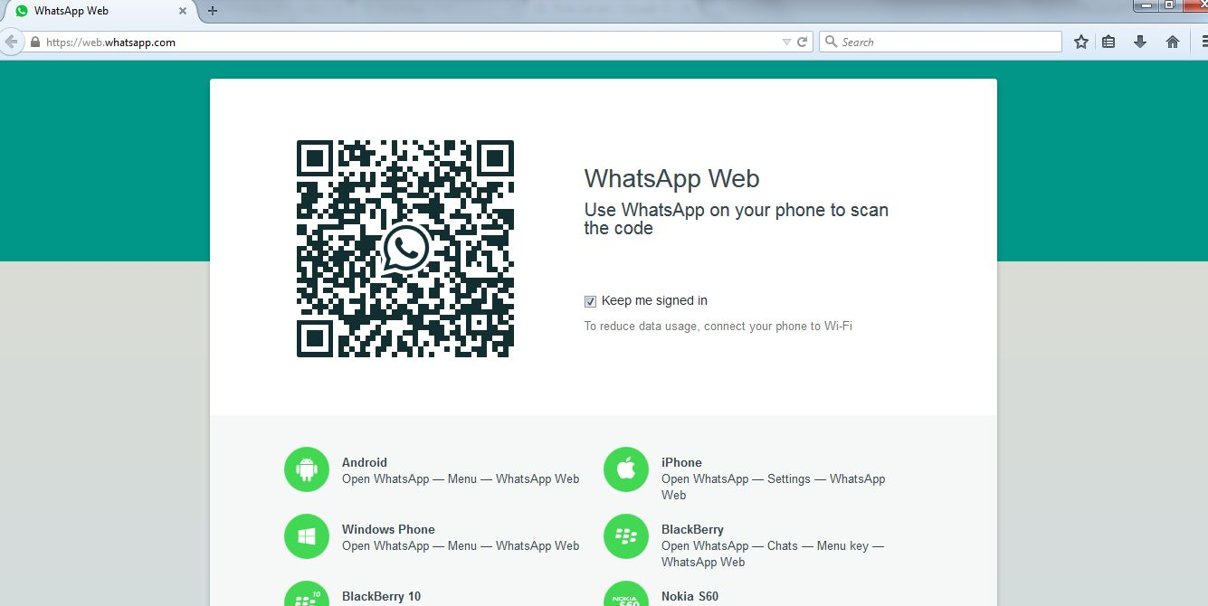1208x606 pixels.
Task: Open the Downloads arrow icon
Action: 1140,42
